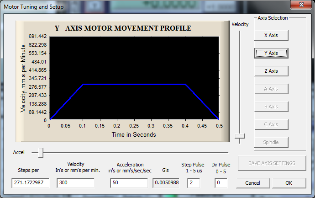This screenshot has width=315, height=198.
Task: Click the Accel horizontal slider handle
Action: pos(41,153)
